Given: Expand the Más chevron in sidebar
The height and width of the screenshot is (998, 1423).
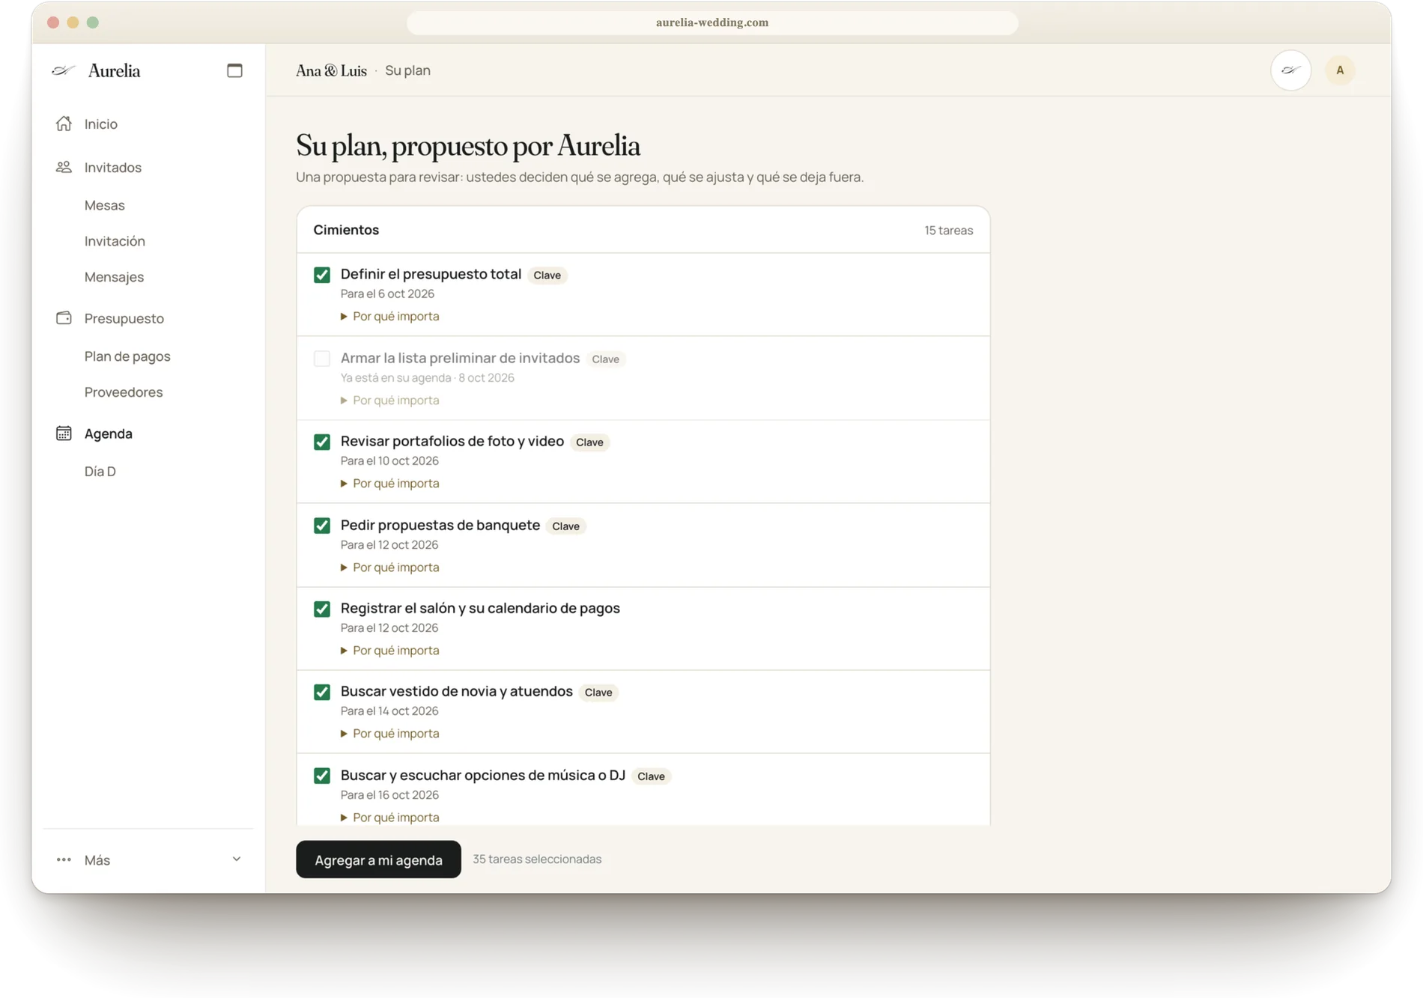Looking at the screenshot, I should click(237, 859).
